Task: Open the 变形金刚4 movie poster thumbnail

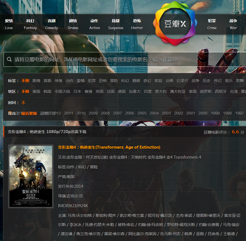Action: 31,176
